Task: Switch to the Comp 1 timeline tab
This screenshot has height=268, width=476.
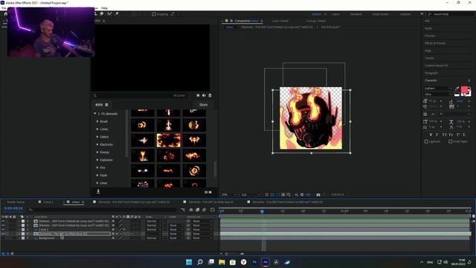Action: pyautogui.click(x=48, y=202)
